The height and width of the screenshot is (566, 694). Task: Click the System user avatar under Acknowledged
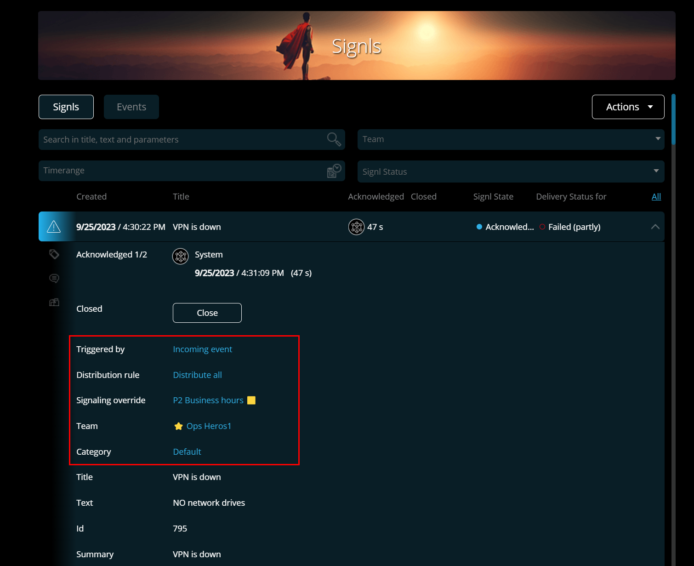(181, 256)
